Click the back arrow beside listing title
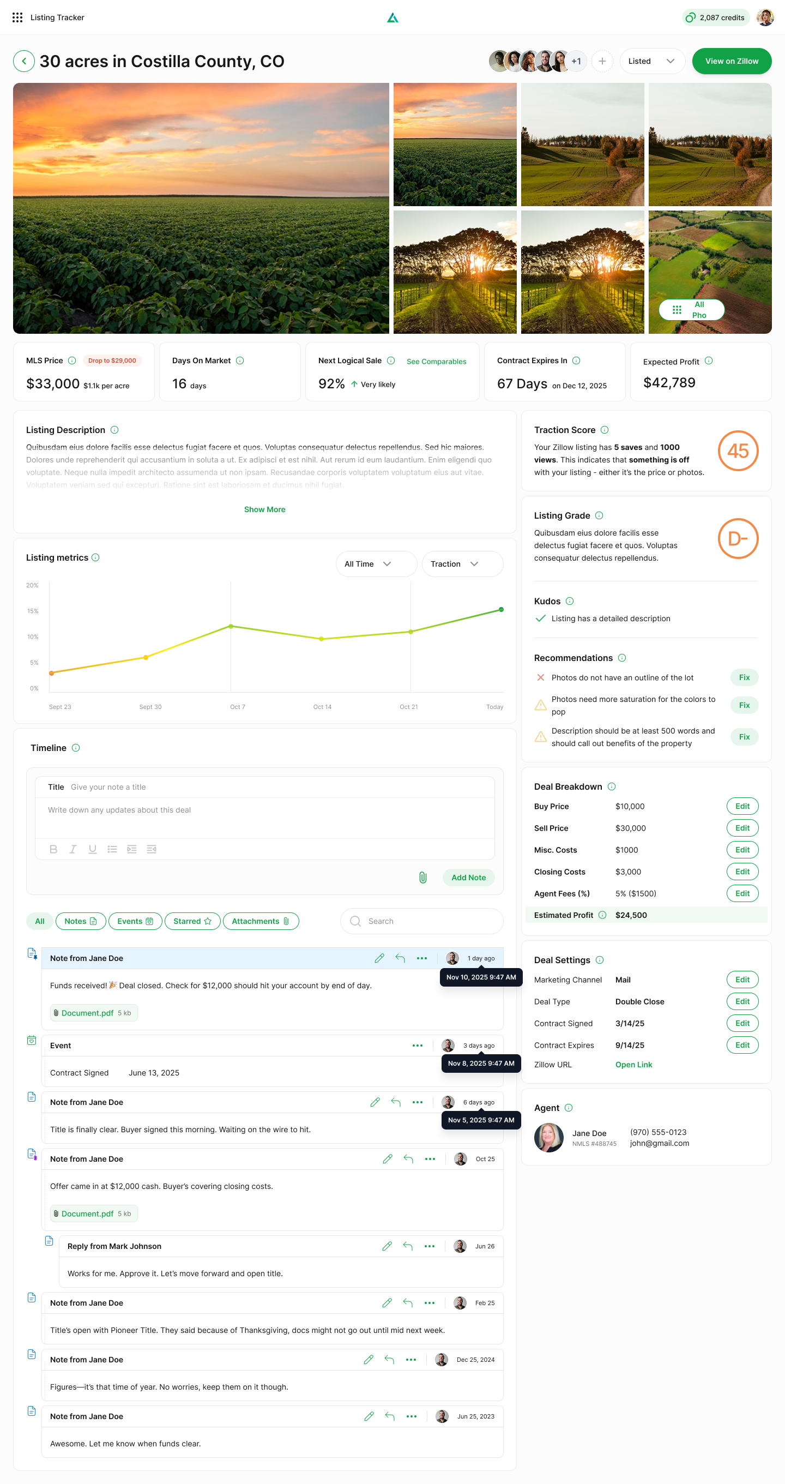This screenshot has width=785, height=1484. click(23, 61)
